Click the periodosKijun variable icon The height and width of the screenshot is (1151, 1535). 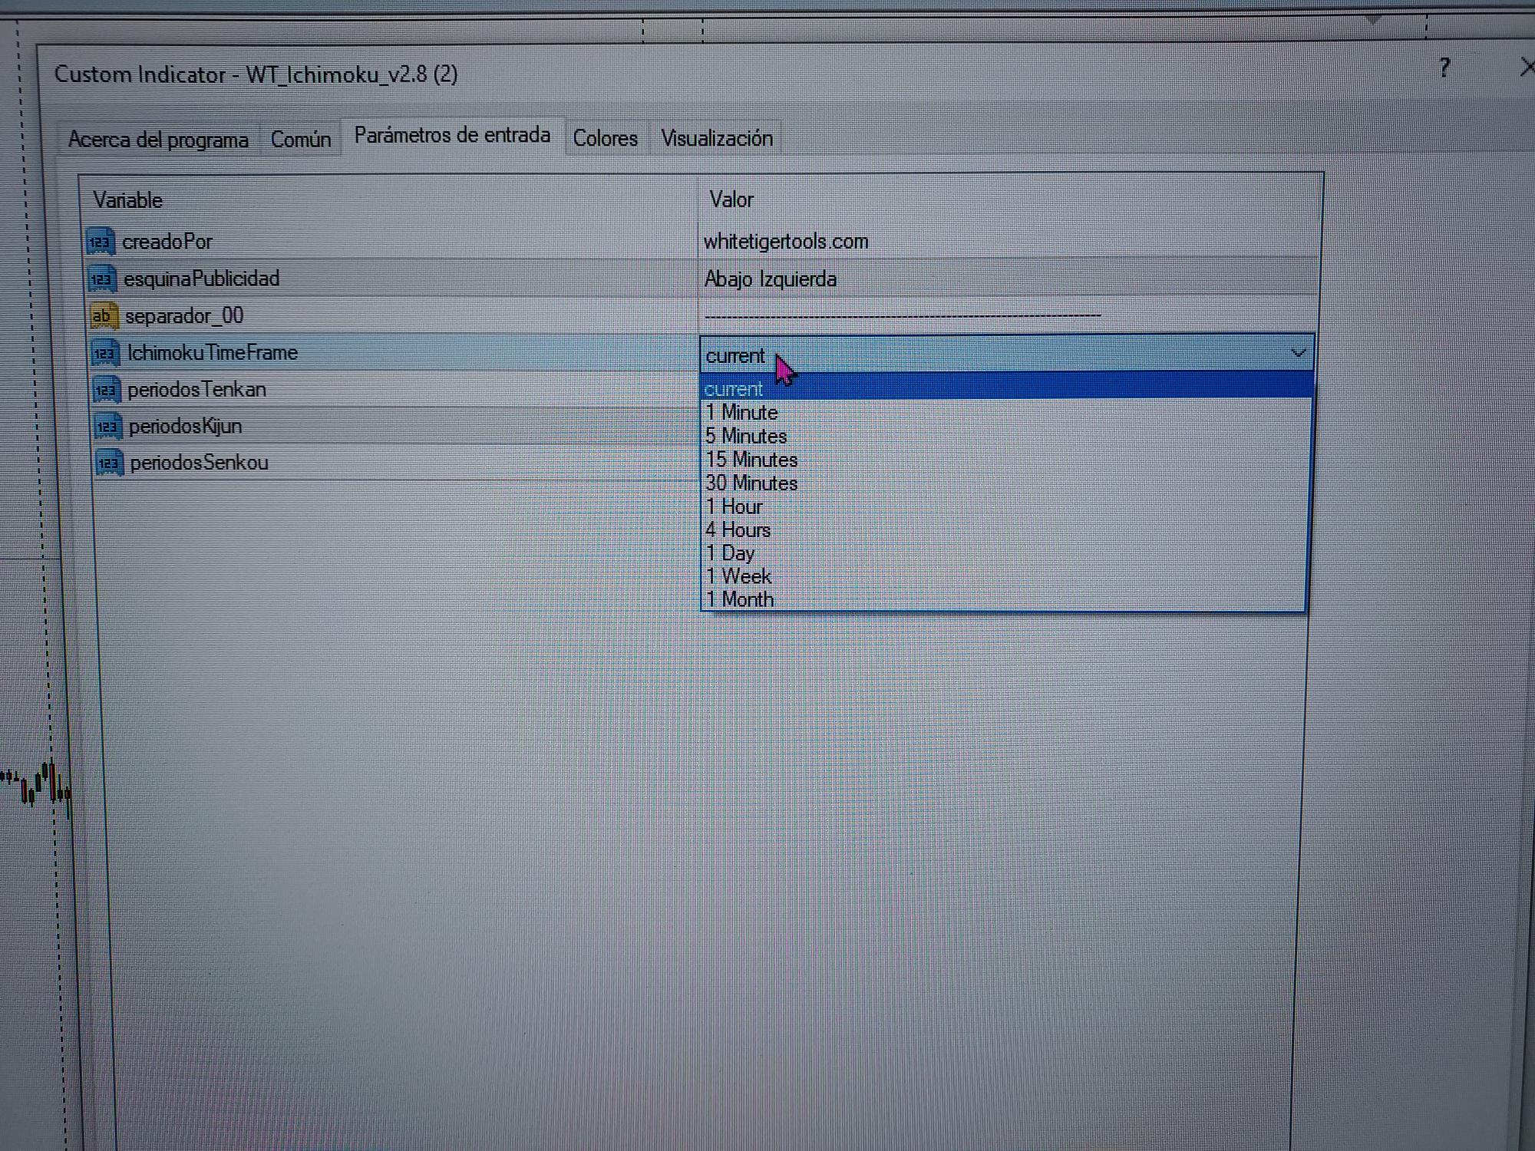tap(107, 427)
